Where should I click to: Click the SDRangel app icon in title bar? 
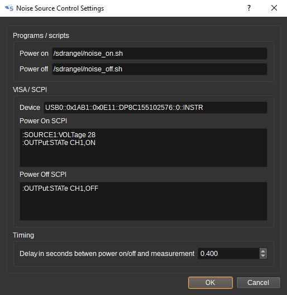tap(9, 8)
